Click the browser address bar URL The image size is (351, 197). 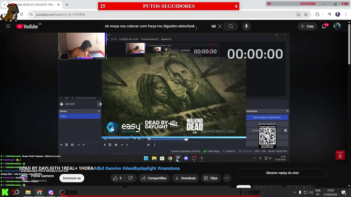point(60,15)
